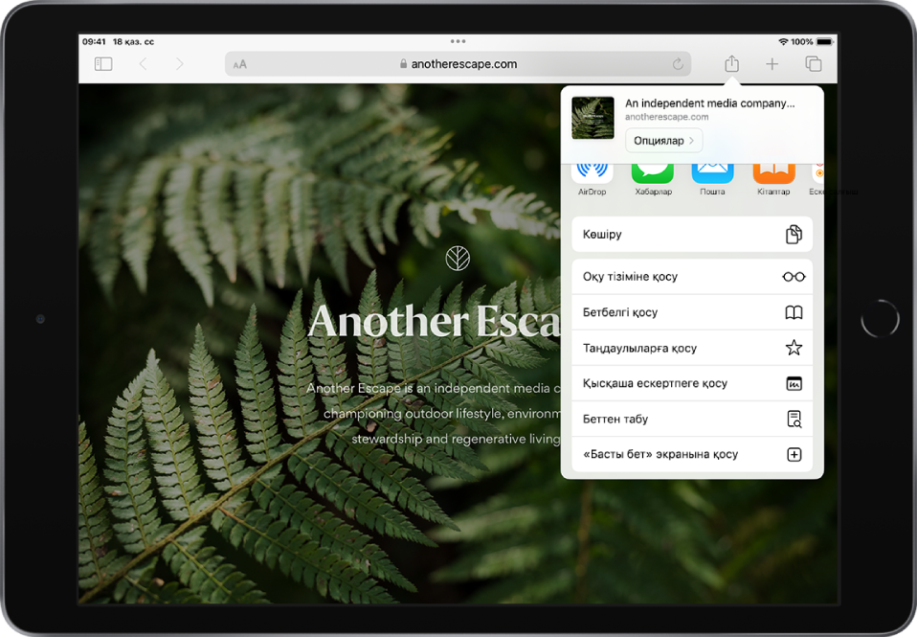Image resolution: width=917 pixels, height=637 pixels.
Task: Select «Басты бет» экранына қосу
Action: pos(692,454)
